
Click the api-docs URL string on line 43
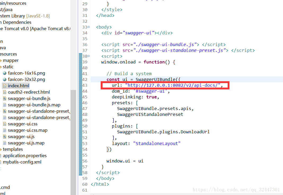coord(173,85)
